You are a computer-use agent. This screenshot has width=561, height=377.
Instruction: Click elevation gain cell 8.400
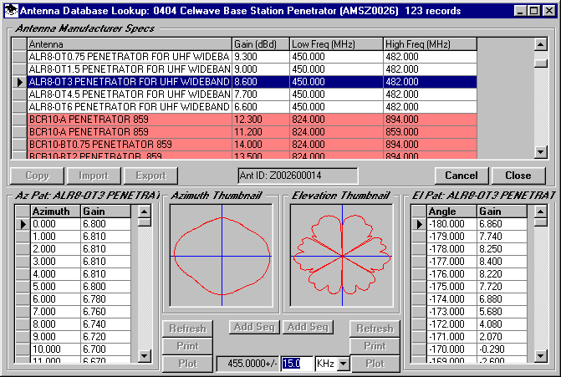[502, 262]
